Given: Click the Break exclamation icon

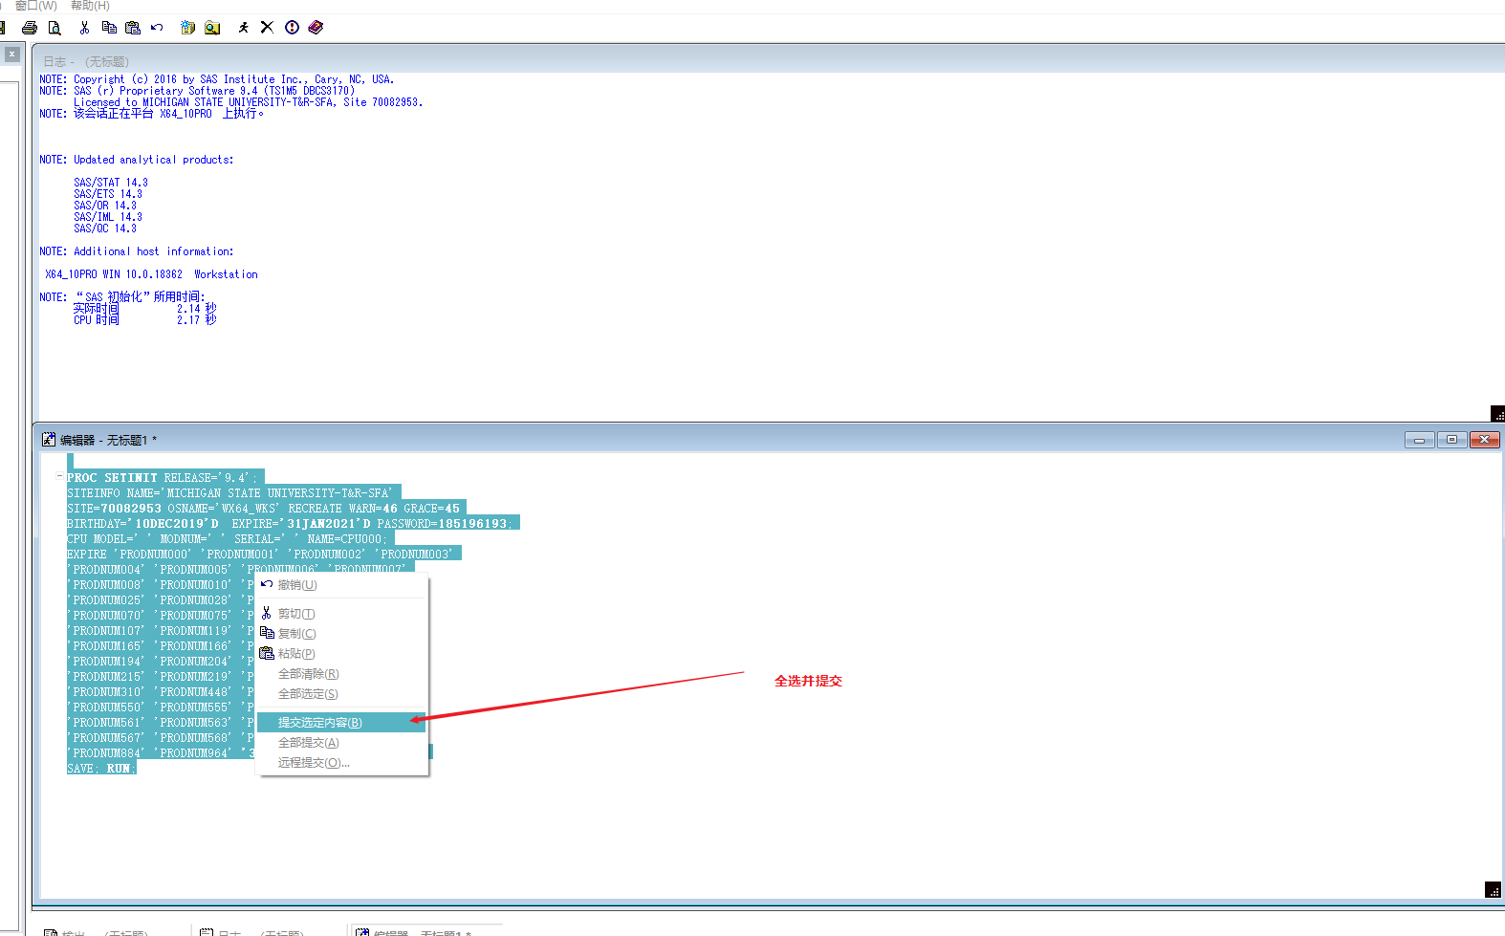Looking at the screenshot, I should pos(292,28).
